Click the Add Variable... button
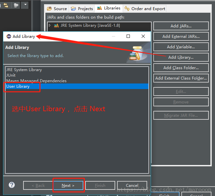 (x=181, y=47)
